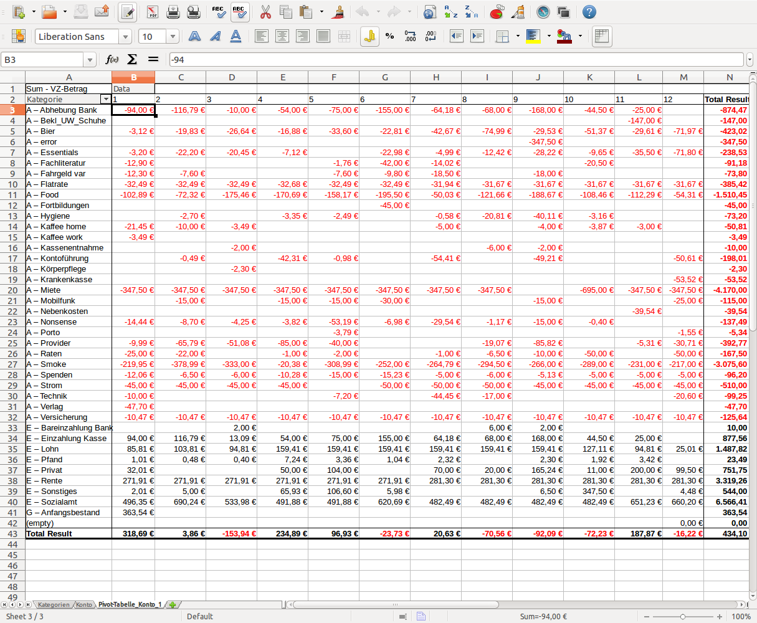Viewport: 757px width, 623px height.
Task: Export the spreadsheet directly as PDF
Action: click(x=152, y=12)
